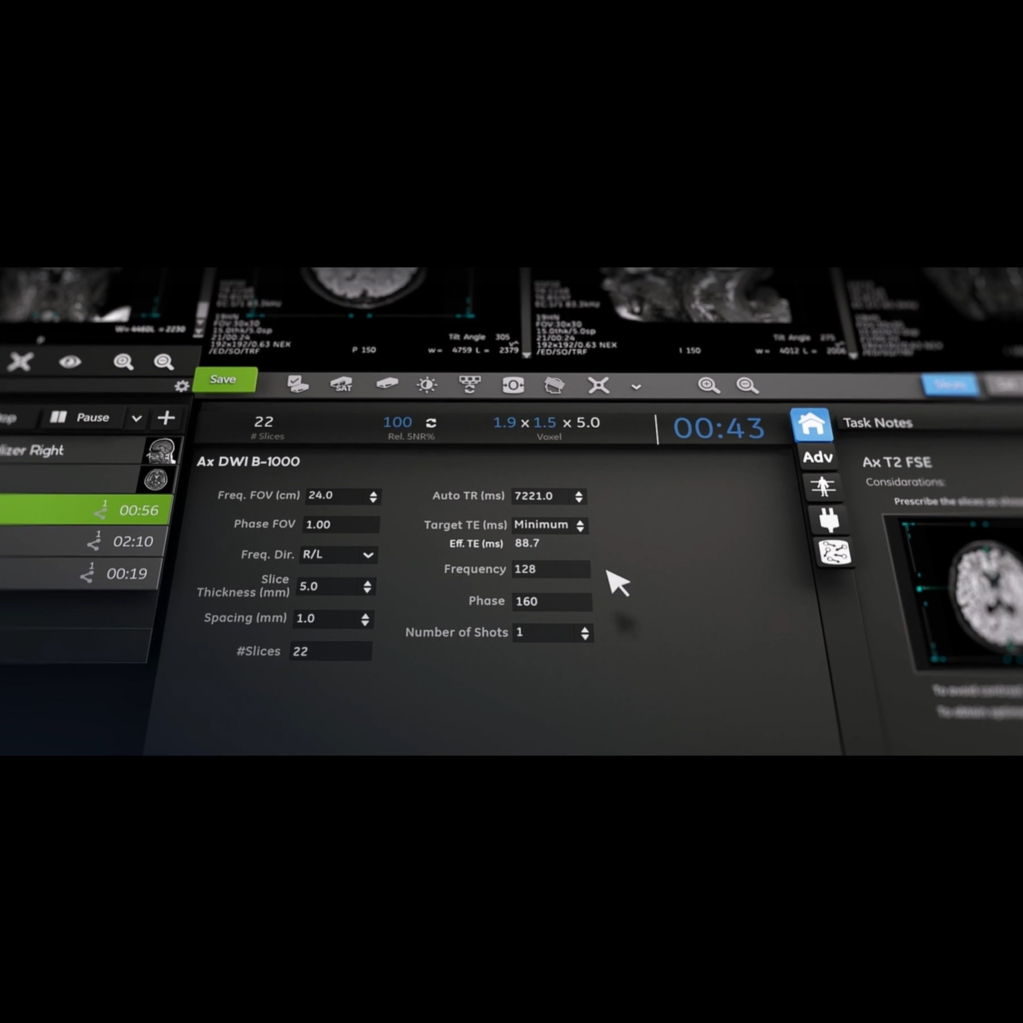
Task: Open the patient position figure tab
Action: pyautogui.click(x=823, y=486)
